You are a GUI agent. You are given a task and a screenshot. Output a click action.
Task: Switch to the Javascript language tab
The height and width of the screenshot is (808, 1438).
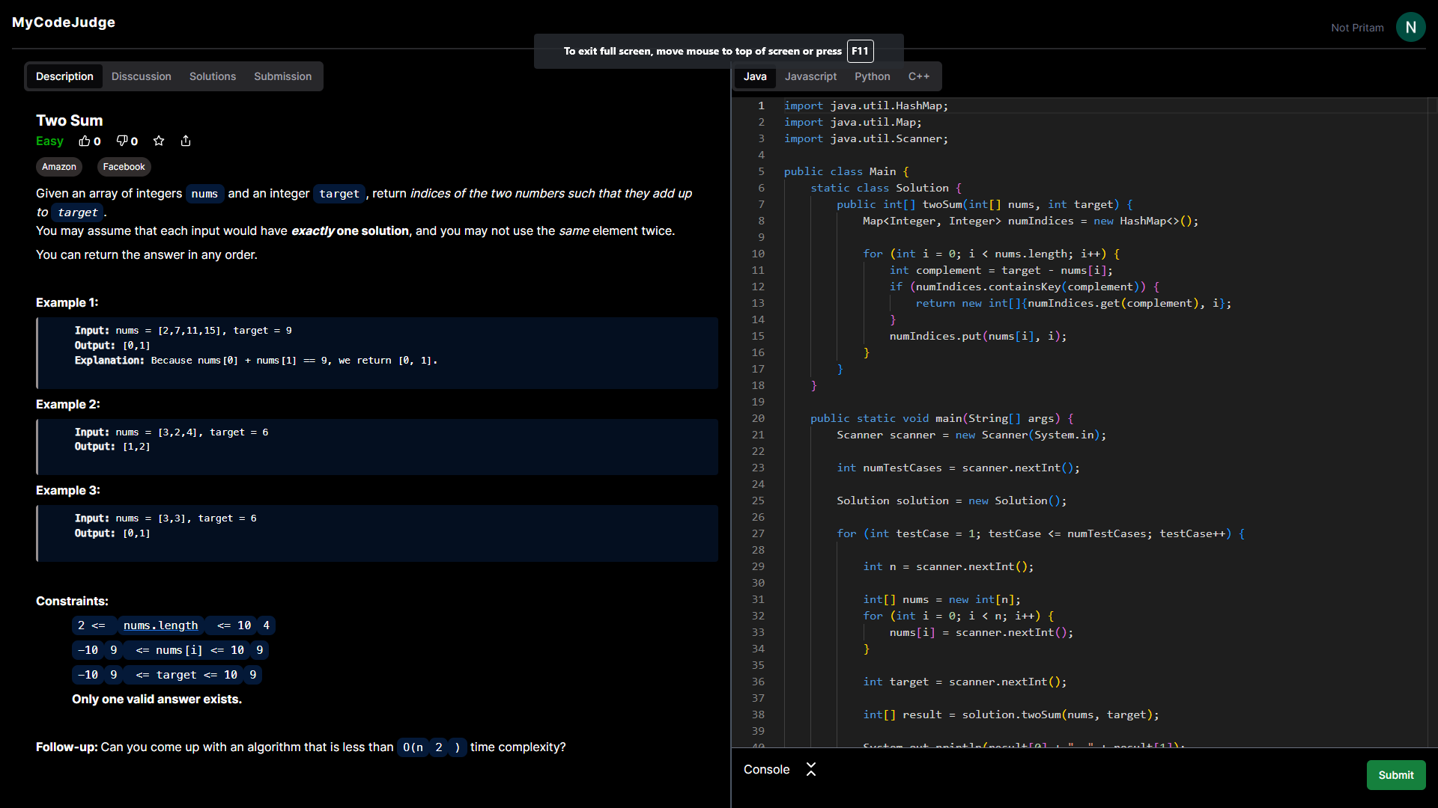pyautogui.click(x=809, y=76)
